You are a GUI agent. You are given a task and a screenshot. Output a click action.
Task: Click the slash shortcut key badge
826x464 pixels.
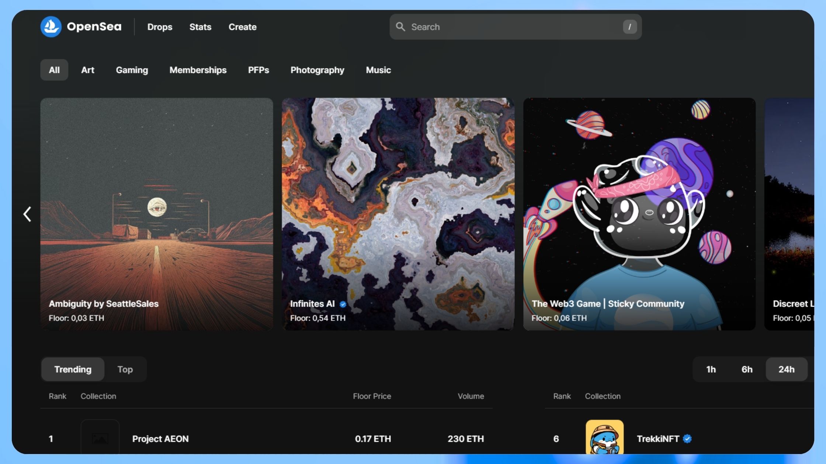pyautogui.click(x=630, y=27)
